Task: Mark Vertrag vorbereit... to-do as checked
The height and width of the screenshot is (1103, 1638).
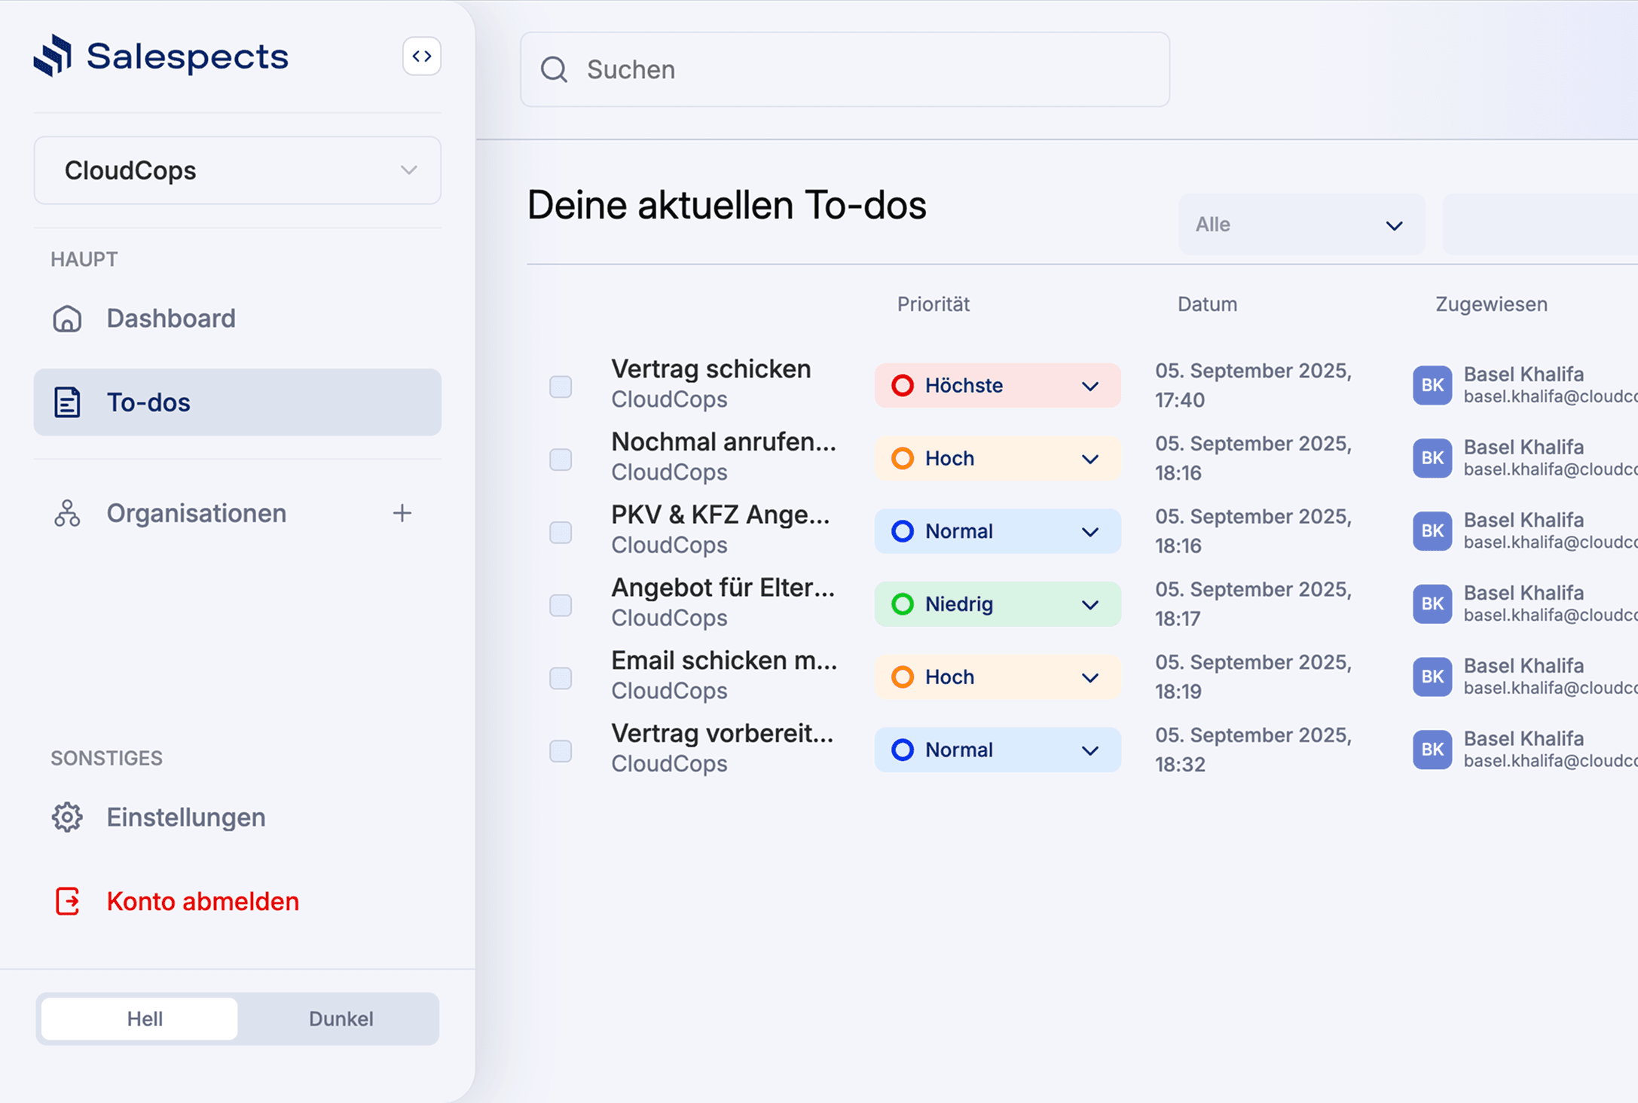Action: point(561,751)
